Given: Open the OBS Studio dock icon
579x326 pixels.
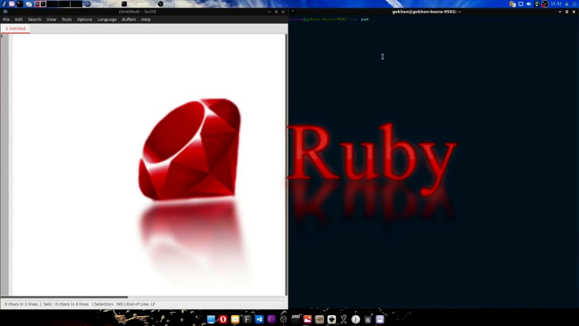Looking at the screenshot, I should 283,320.
